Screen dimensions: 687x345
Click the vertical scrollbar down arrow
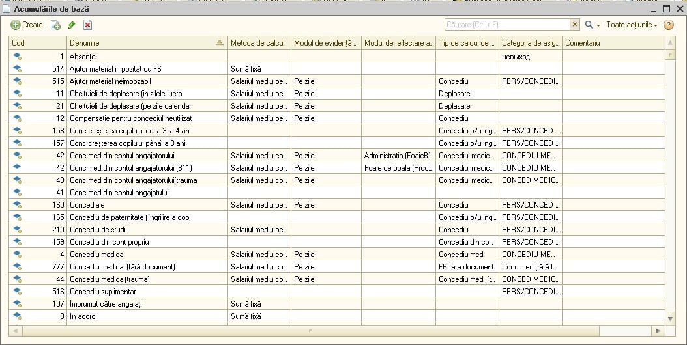tap(670, 319)
